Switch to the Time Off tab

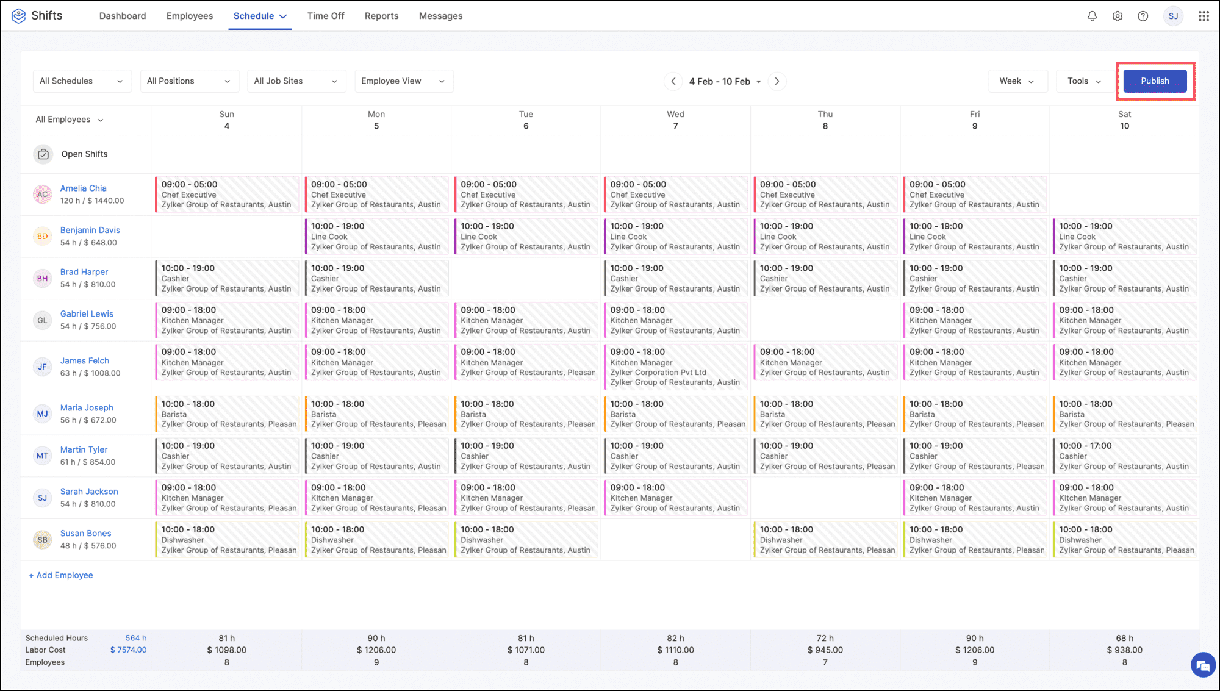[326, 16]
